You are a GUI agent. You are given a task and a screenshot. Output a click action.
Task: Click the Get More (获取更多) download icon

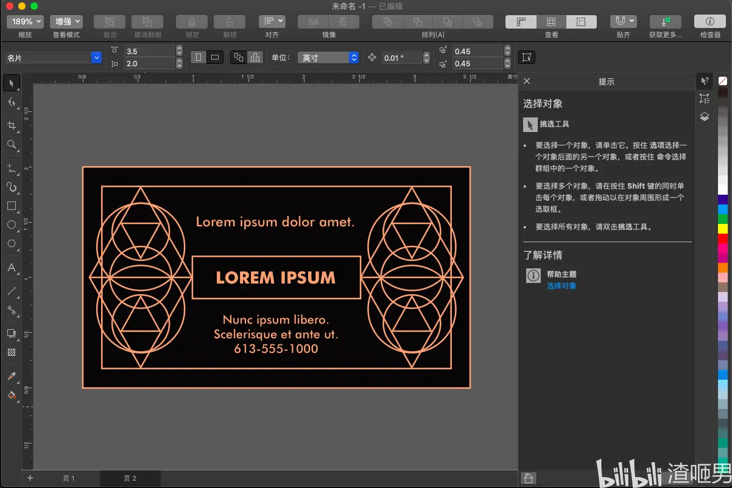(666, 21)
